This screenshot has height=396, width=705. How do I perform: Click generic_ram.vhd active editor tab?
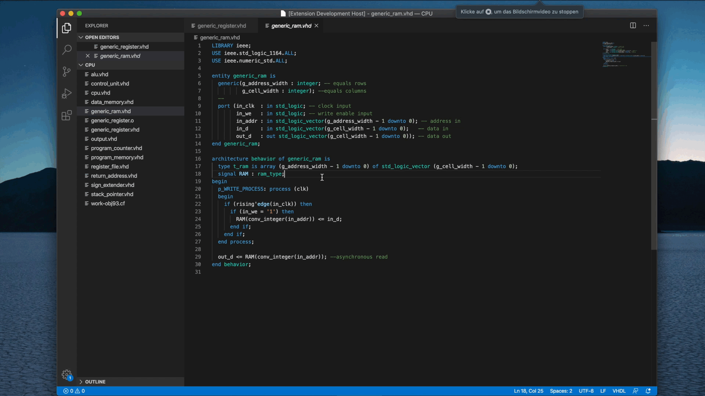[x=291, y=26]
